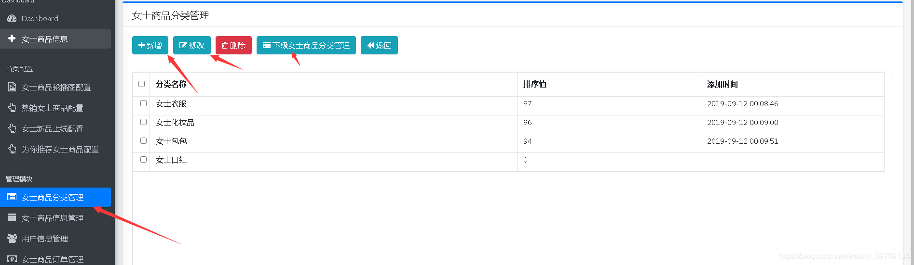Screen dimensions: 914x265
Task: Open the Dashboard menu item
Action: coord(55,18)
